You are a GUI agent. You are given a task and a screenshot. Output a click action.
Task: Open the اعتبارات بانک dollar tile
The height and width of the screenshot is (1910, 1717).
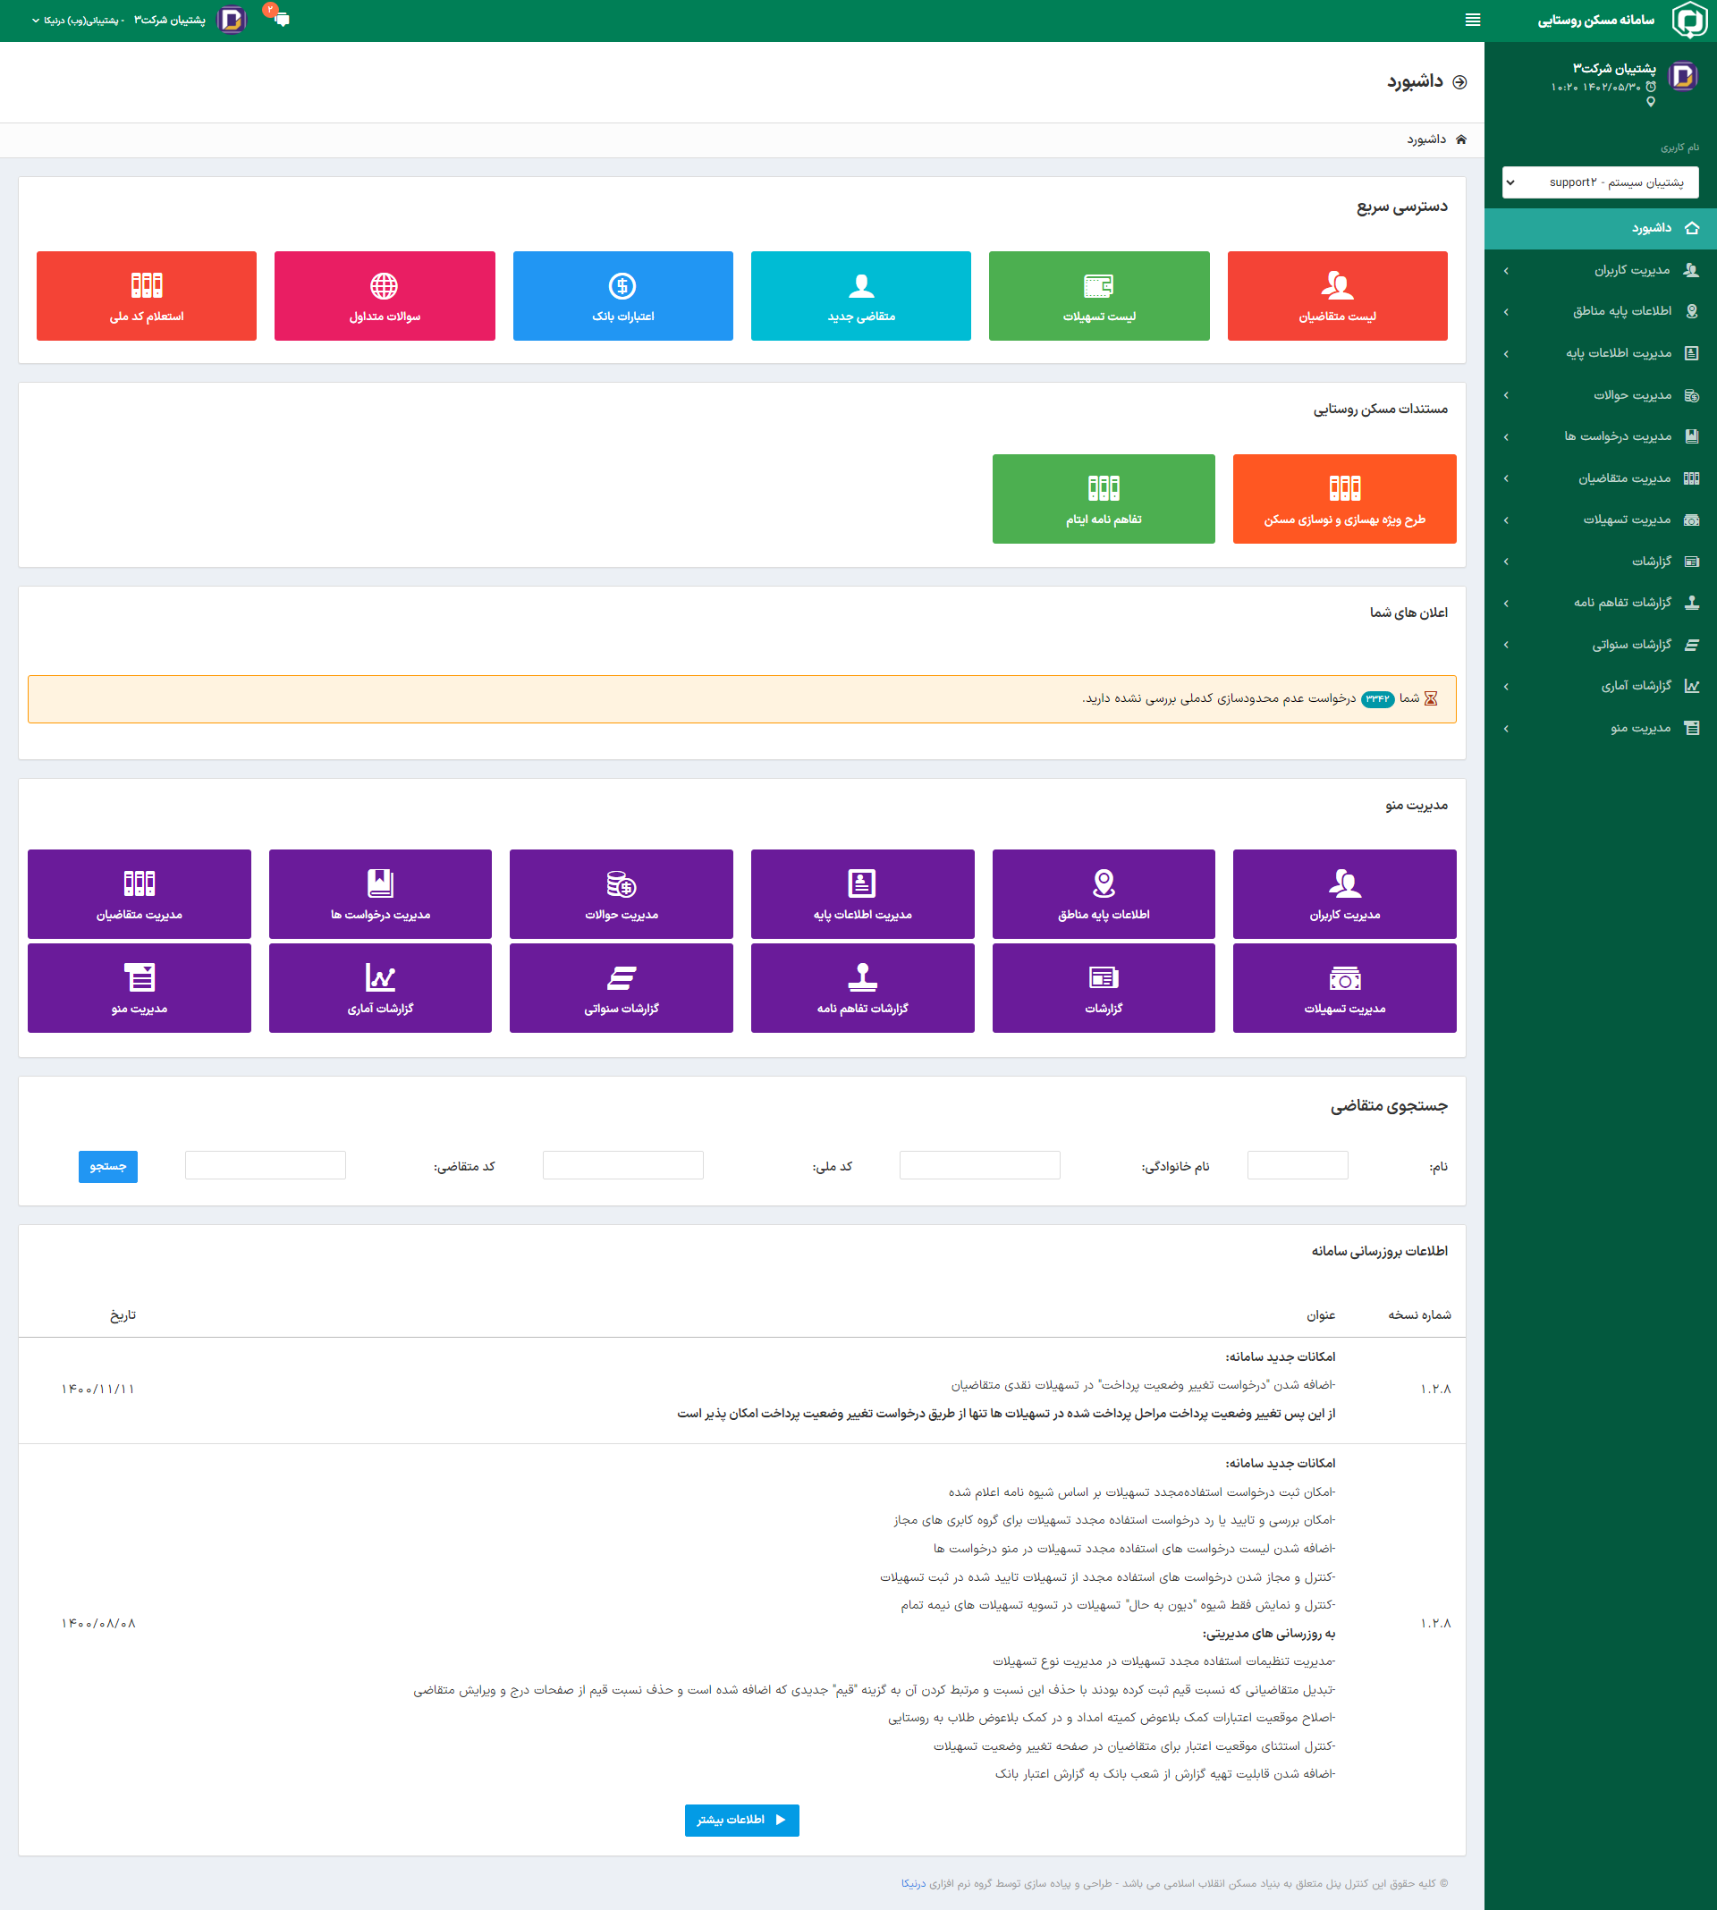pyautogui.click(x=622, y=295)
